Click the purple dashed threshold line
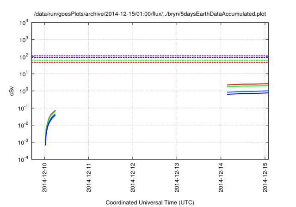The width and height of the screenshot is (296, 207). click(150, 55)
